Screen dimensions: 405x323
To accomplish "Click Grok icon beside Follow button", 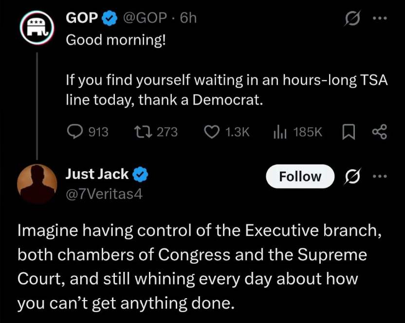I will tap(351, 177).
